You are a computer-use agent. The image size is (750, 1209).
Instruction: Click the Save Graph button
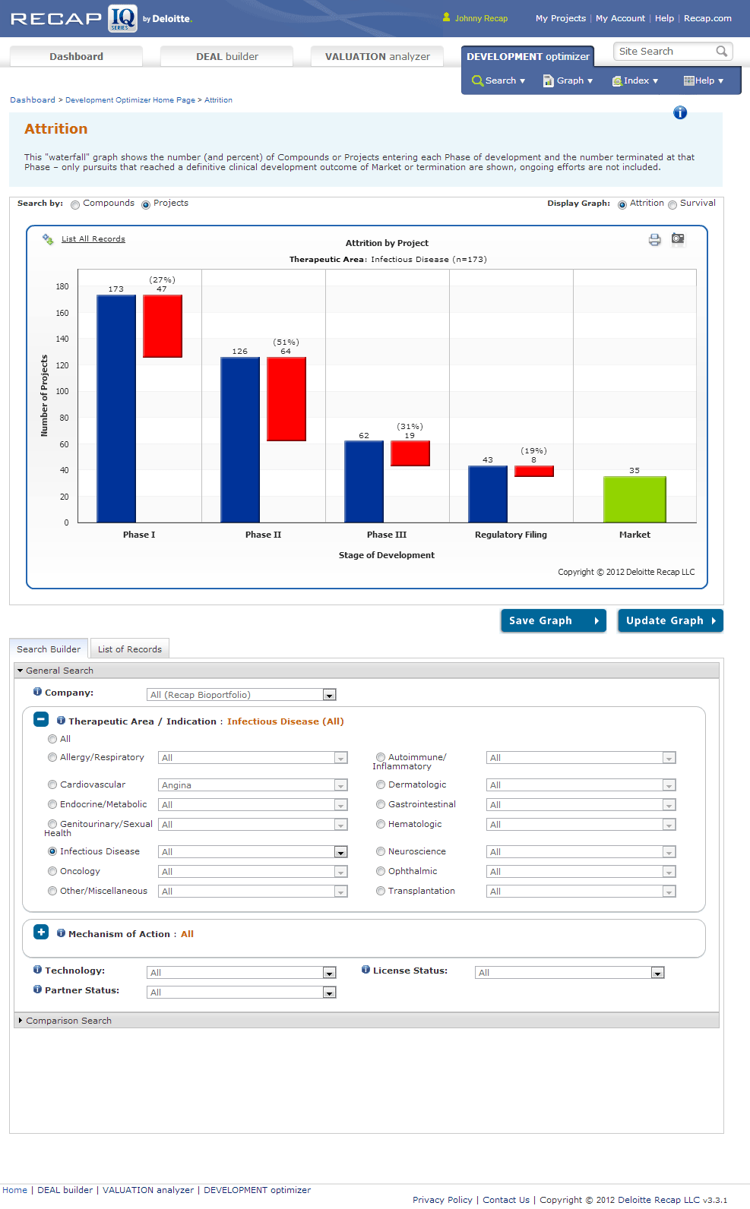[552, 620]
